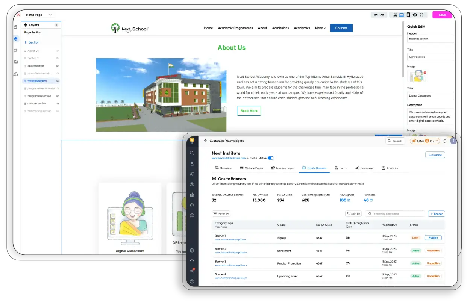Image resolution: width=470 pixels, height=304 pixels.
Task: Open the Setup 6 of 7 dropdown
Action: point(425,141)
